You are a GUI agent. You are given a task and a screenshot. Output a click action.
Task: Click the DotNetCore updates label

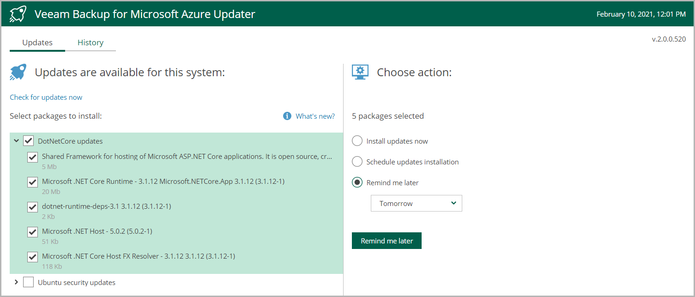click(70, 141)
